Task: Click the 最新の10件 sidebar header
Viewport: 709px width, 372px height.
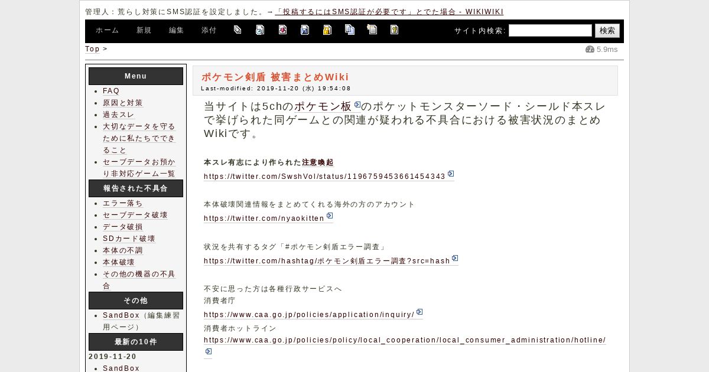Action: (x=136, y=342)
